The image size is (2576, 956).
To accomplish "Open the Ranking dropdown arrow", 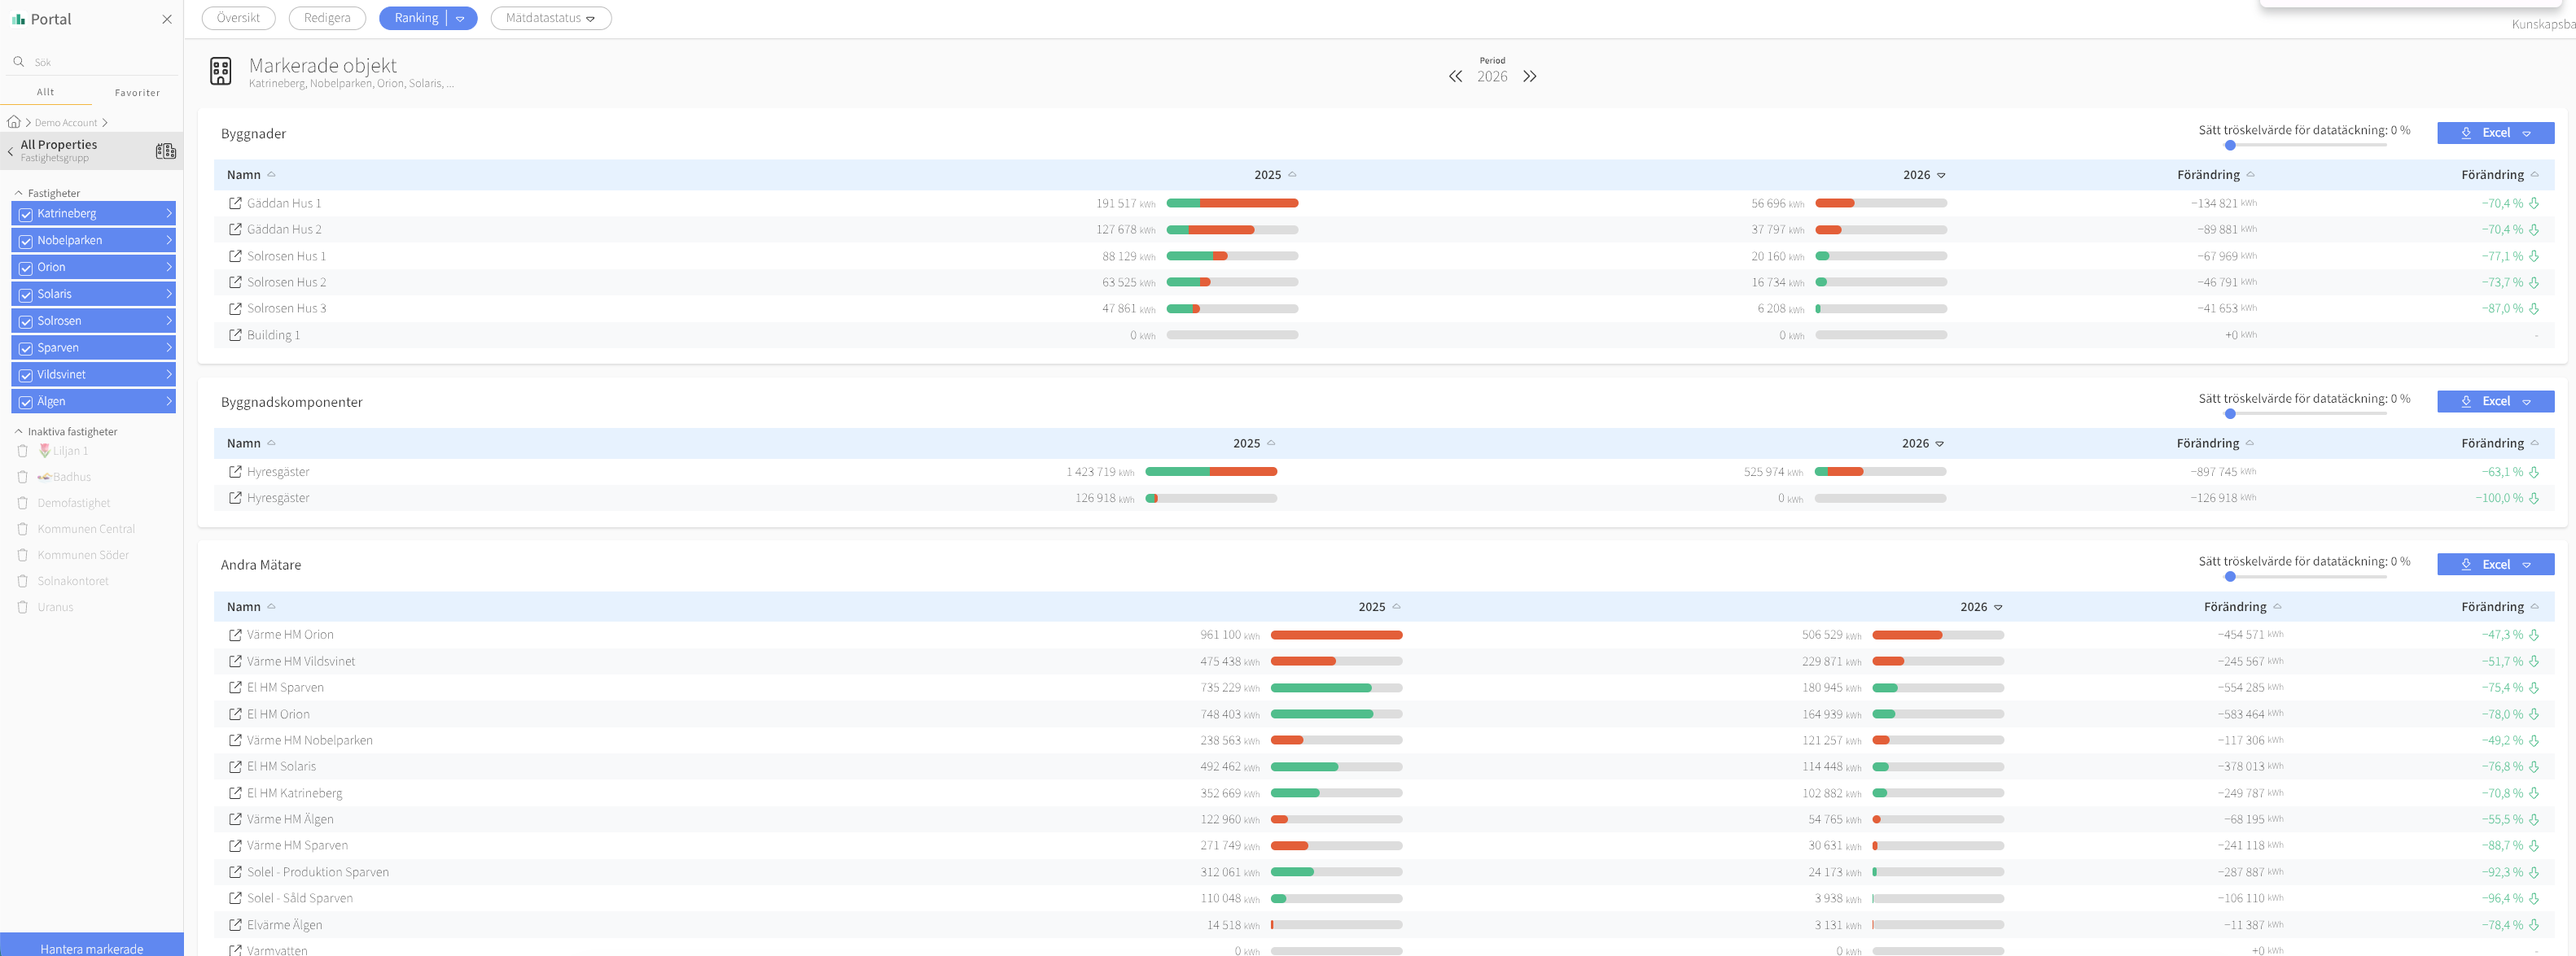I will (x=461, y=18).
